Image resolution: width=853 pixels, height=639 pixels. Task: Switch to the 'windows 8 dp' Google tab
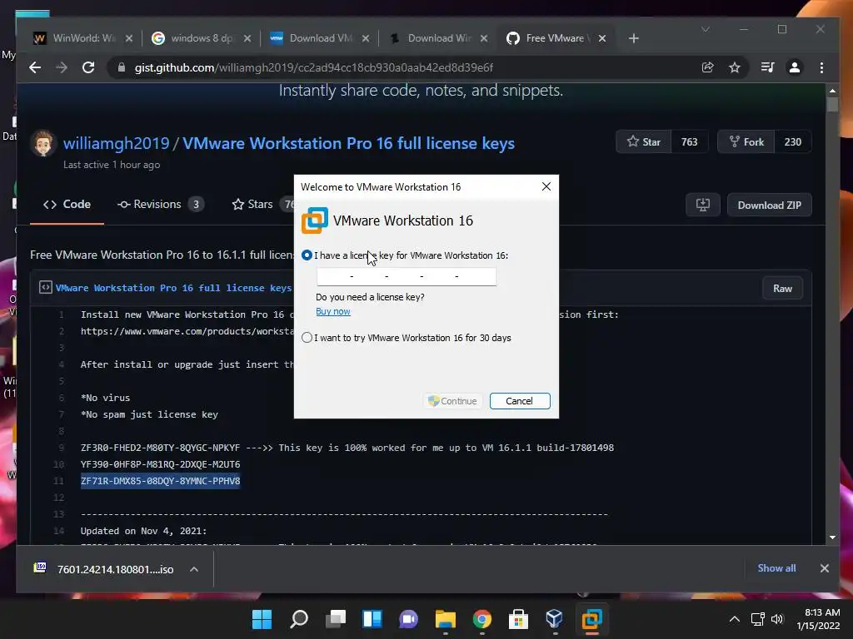point(200,38)
